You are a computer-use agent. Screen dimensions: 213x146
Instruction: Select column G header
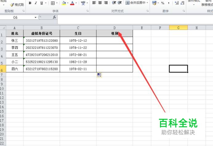click(x=178, y=28)
